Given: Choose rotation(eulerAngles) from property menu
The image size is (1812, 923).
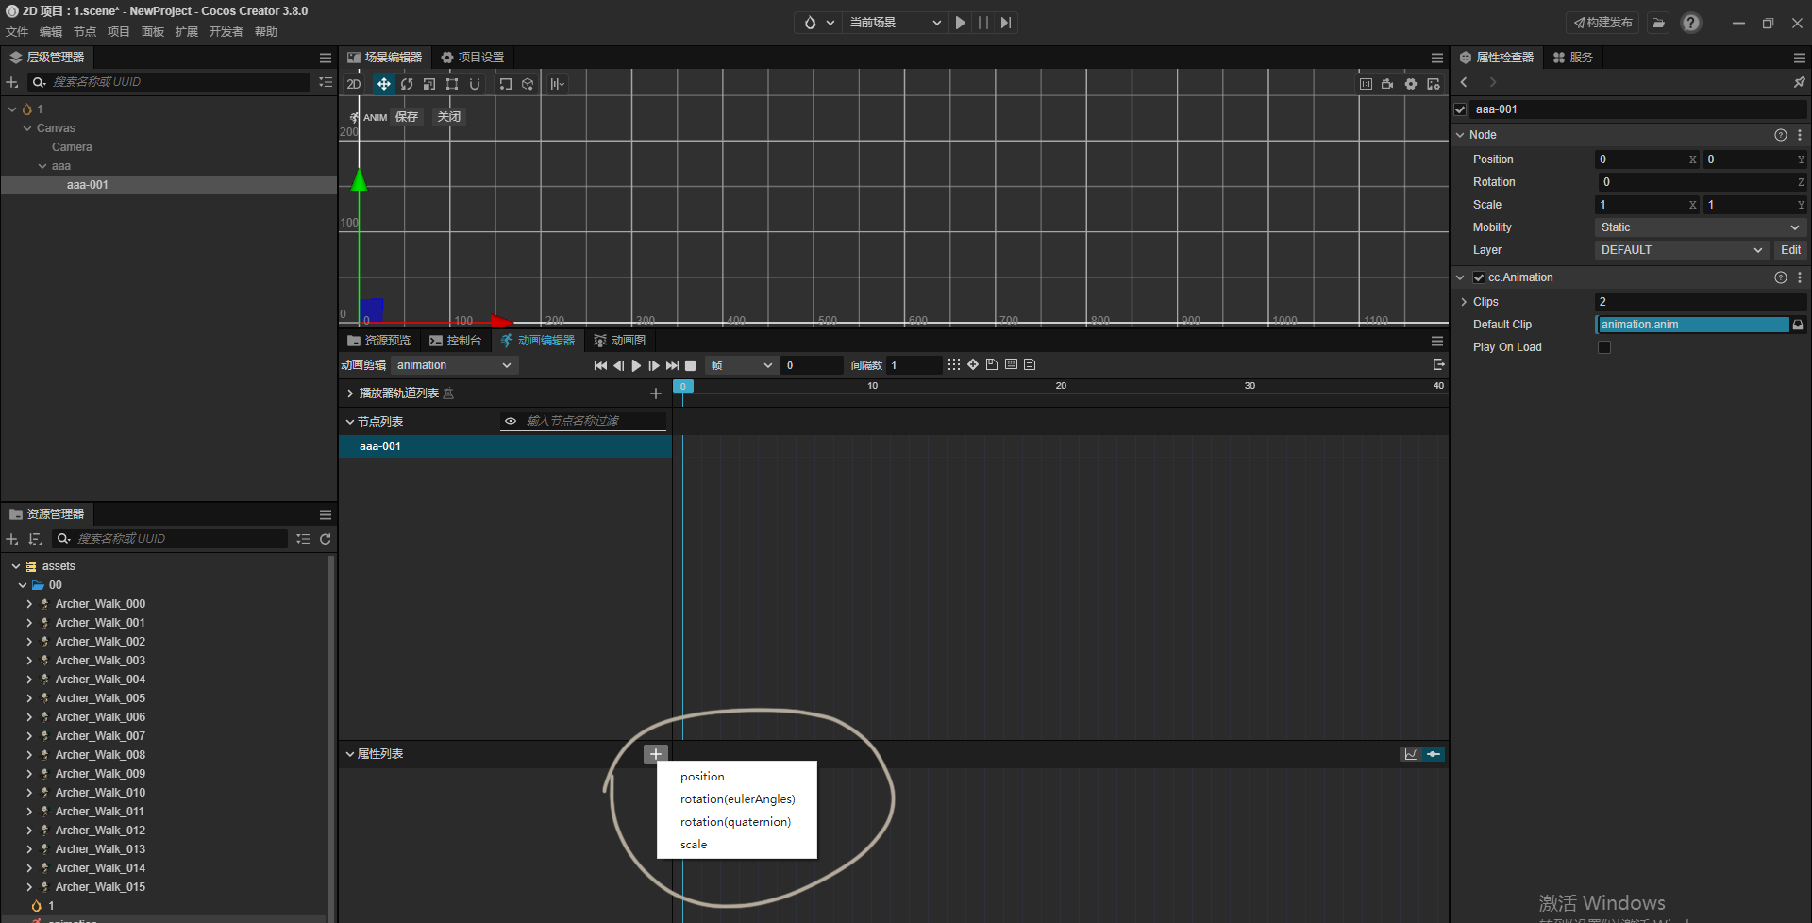Looking at the screenshot, I should tap(737, 799).
